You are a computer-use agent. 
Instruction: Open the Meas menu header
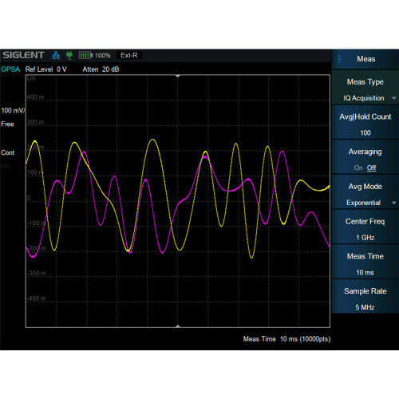point(365,59)
